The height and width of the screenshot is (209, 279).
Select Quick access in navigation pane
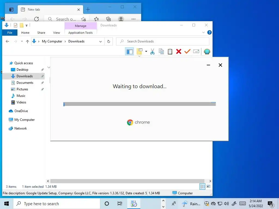click(x=23, y=63)
